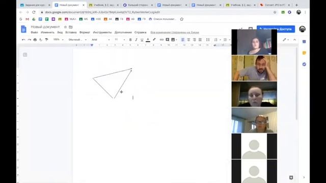This screenshot has height=183, width=326.
Task: Open the highlight color marker tool
Action: click(x=154, y=40)
